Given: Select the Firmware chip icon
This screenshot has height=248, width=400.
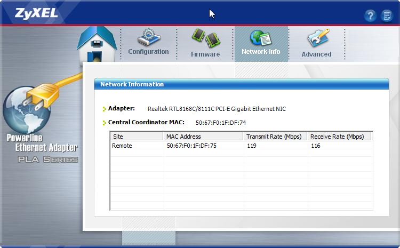Looking at the screenshot, I should 205,39.
